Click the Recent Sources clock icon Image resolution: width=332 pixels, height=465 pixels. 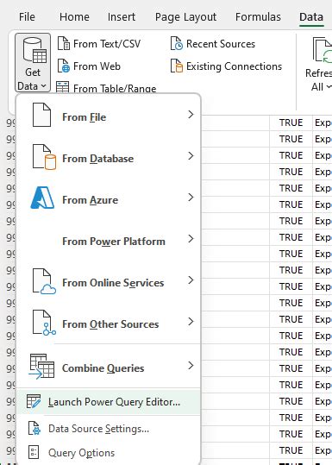point(177,44)
